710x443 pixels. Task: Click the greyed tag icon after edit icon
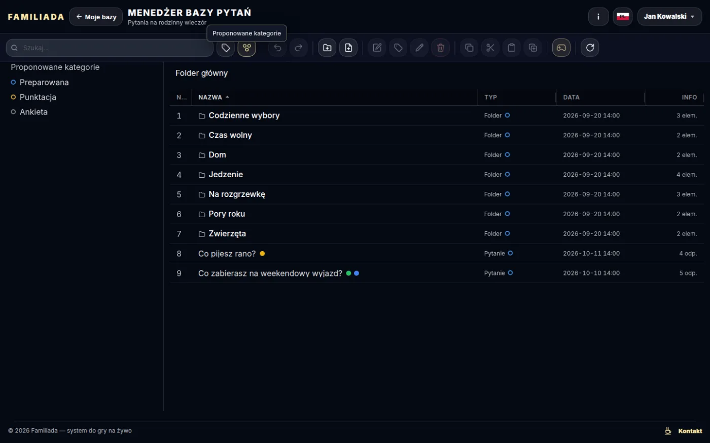pyautogui.click(x=398, y=48)
